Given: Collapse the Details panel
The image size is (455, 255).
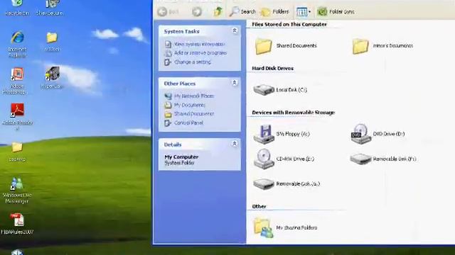Looking at the screenshot, I should (x=235, y=144).
